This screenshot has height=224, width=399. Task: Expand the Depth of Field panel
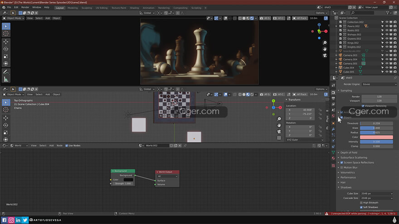point(349,153)
